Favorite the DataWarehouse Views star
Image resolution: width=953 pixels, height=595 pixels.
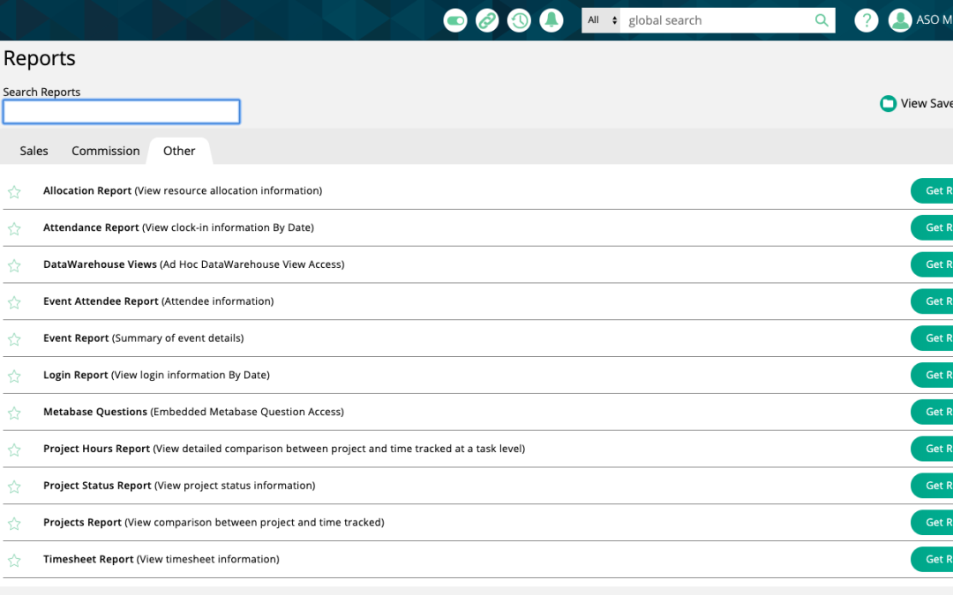tap(15, 266)
